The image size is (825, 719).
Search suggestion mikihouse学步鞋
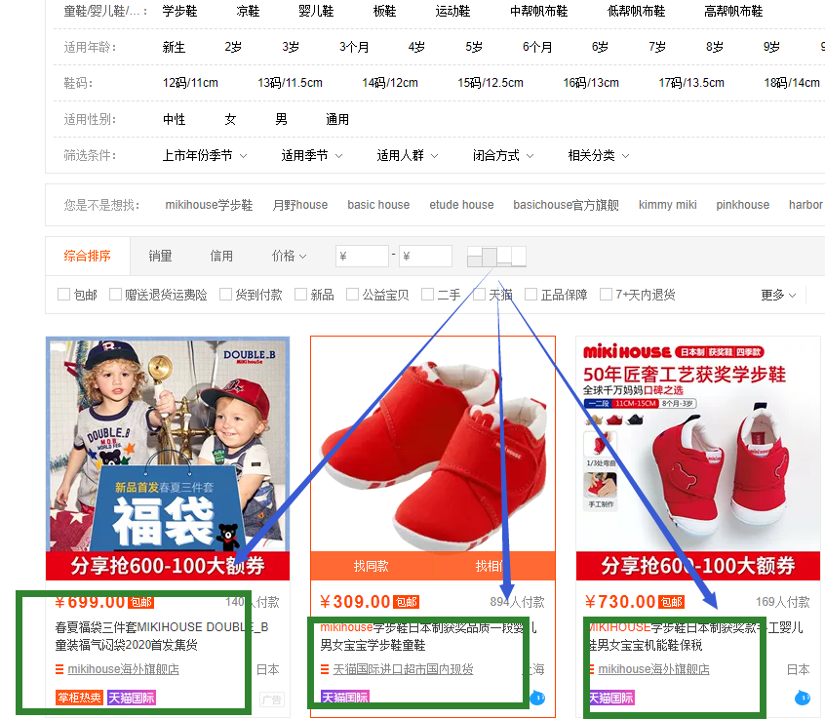click(x=209, y=205)
